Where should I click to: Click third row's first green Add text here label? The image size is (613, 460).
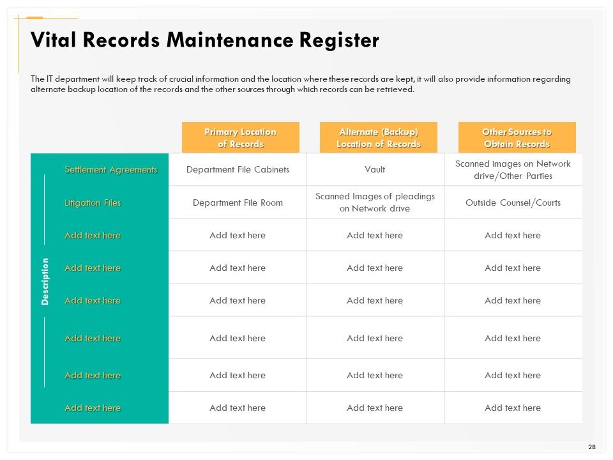pyautogui.click(x=93, y=235)
